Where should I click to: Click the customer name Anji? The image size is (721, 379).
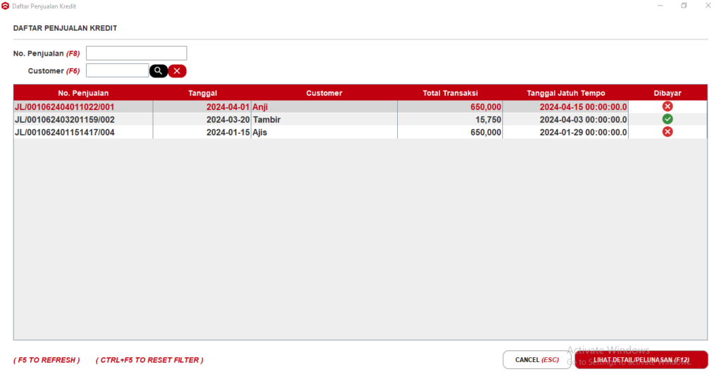[x=260, y=106]
